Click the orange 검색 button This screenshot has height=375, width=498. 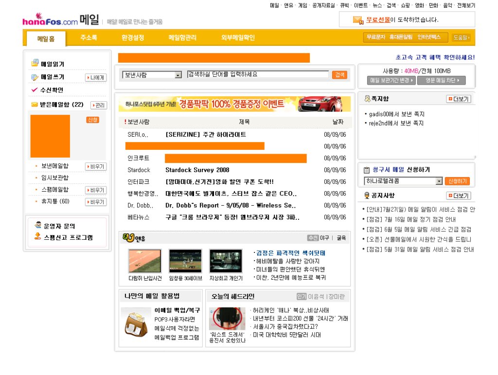pyautogui.click(x=339, y=74)
